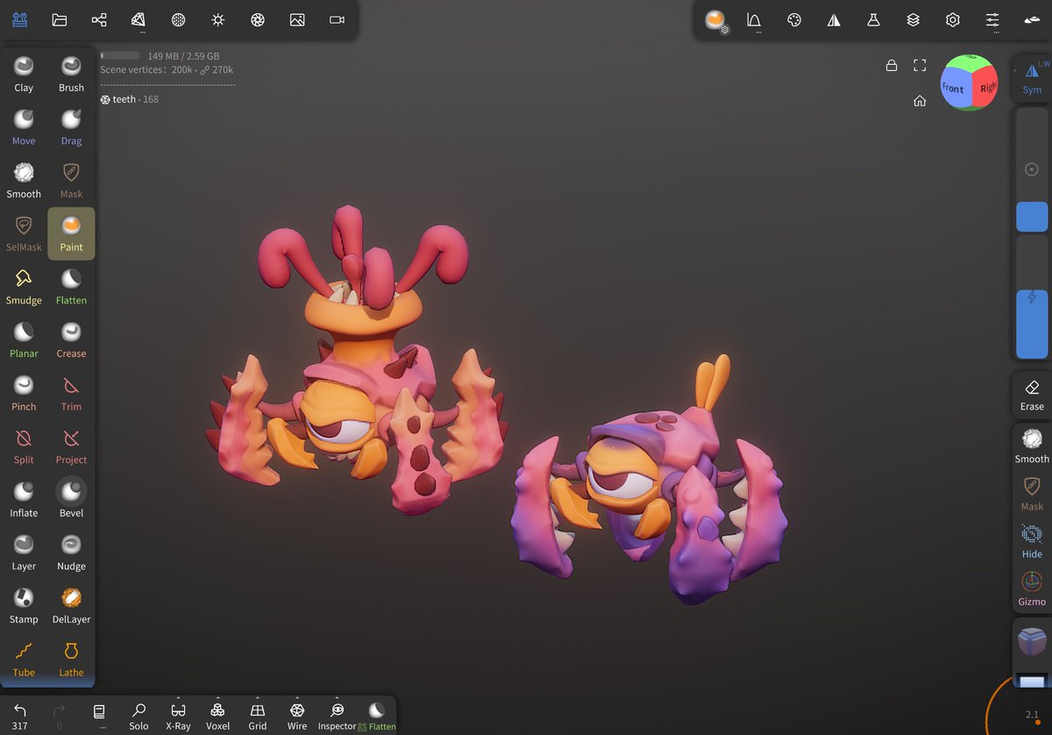Adjust the radius slider on right

click(1032, 170)
